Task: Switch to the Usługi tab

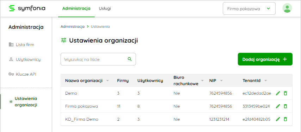Action: pos(105,8)
